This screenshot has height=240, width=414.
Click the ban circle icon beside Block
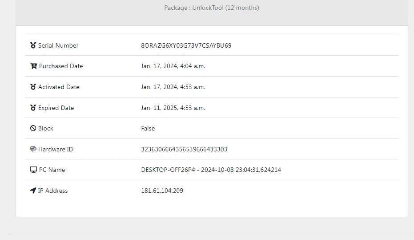pos(33,128)
